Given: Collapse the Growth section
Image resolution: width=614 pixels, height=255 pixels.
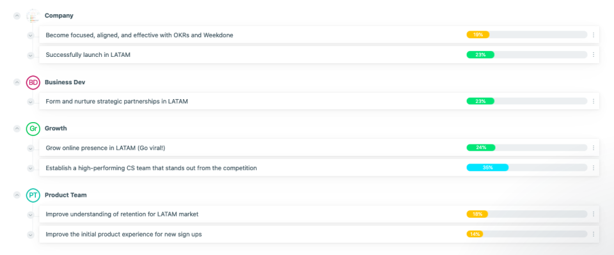Looking at the screenshot, I should (17, 128).
